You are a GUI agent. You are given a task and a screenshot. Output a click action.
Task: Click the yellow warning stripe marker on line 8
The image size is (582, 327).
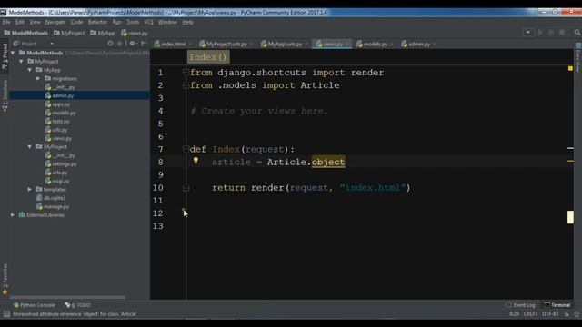coord(570,161)
